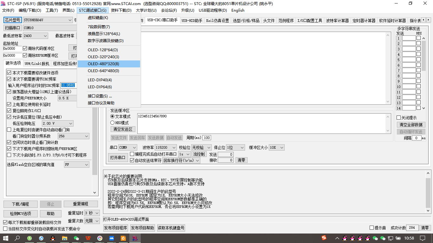The height and width of the screenshot is (243, 433).
Task: Open the QQ penguin app pinned left on the taskbar
Action: (53, 238)
